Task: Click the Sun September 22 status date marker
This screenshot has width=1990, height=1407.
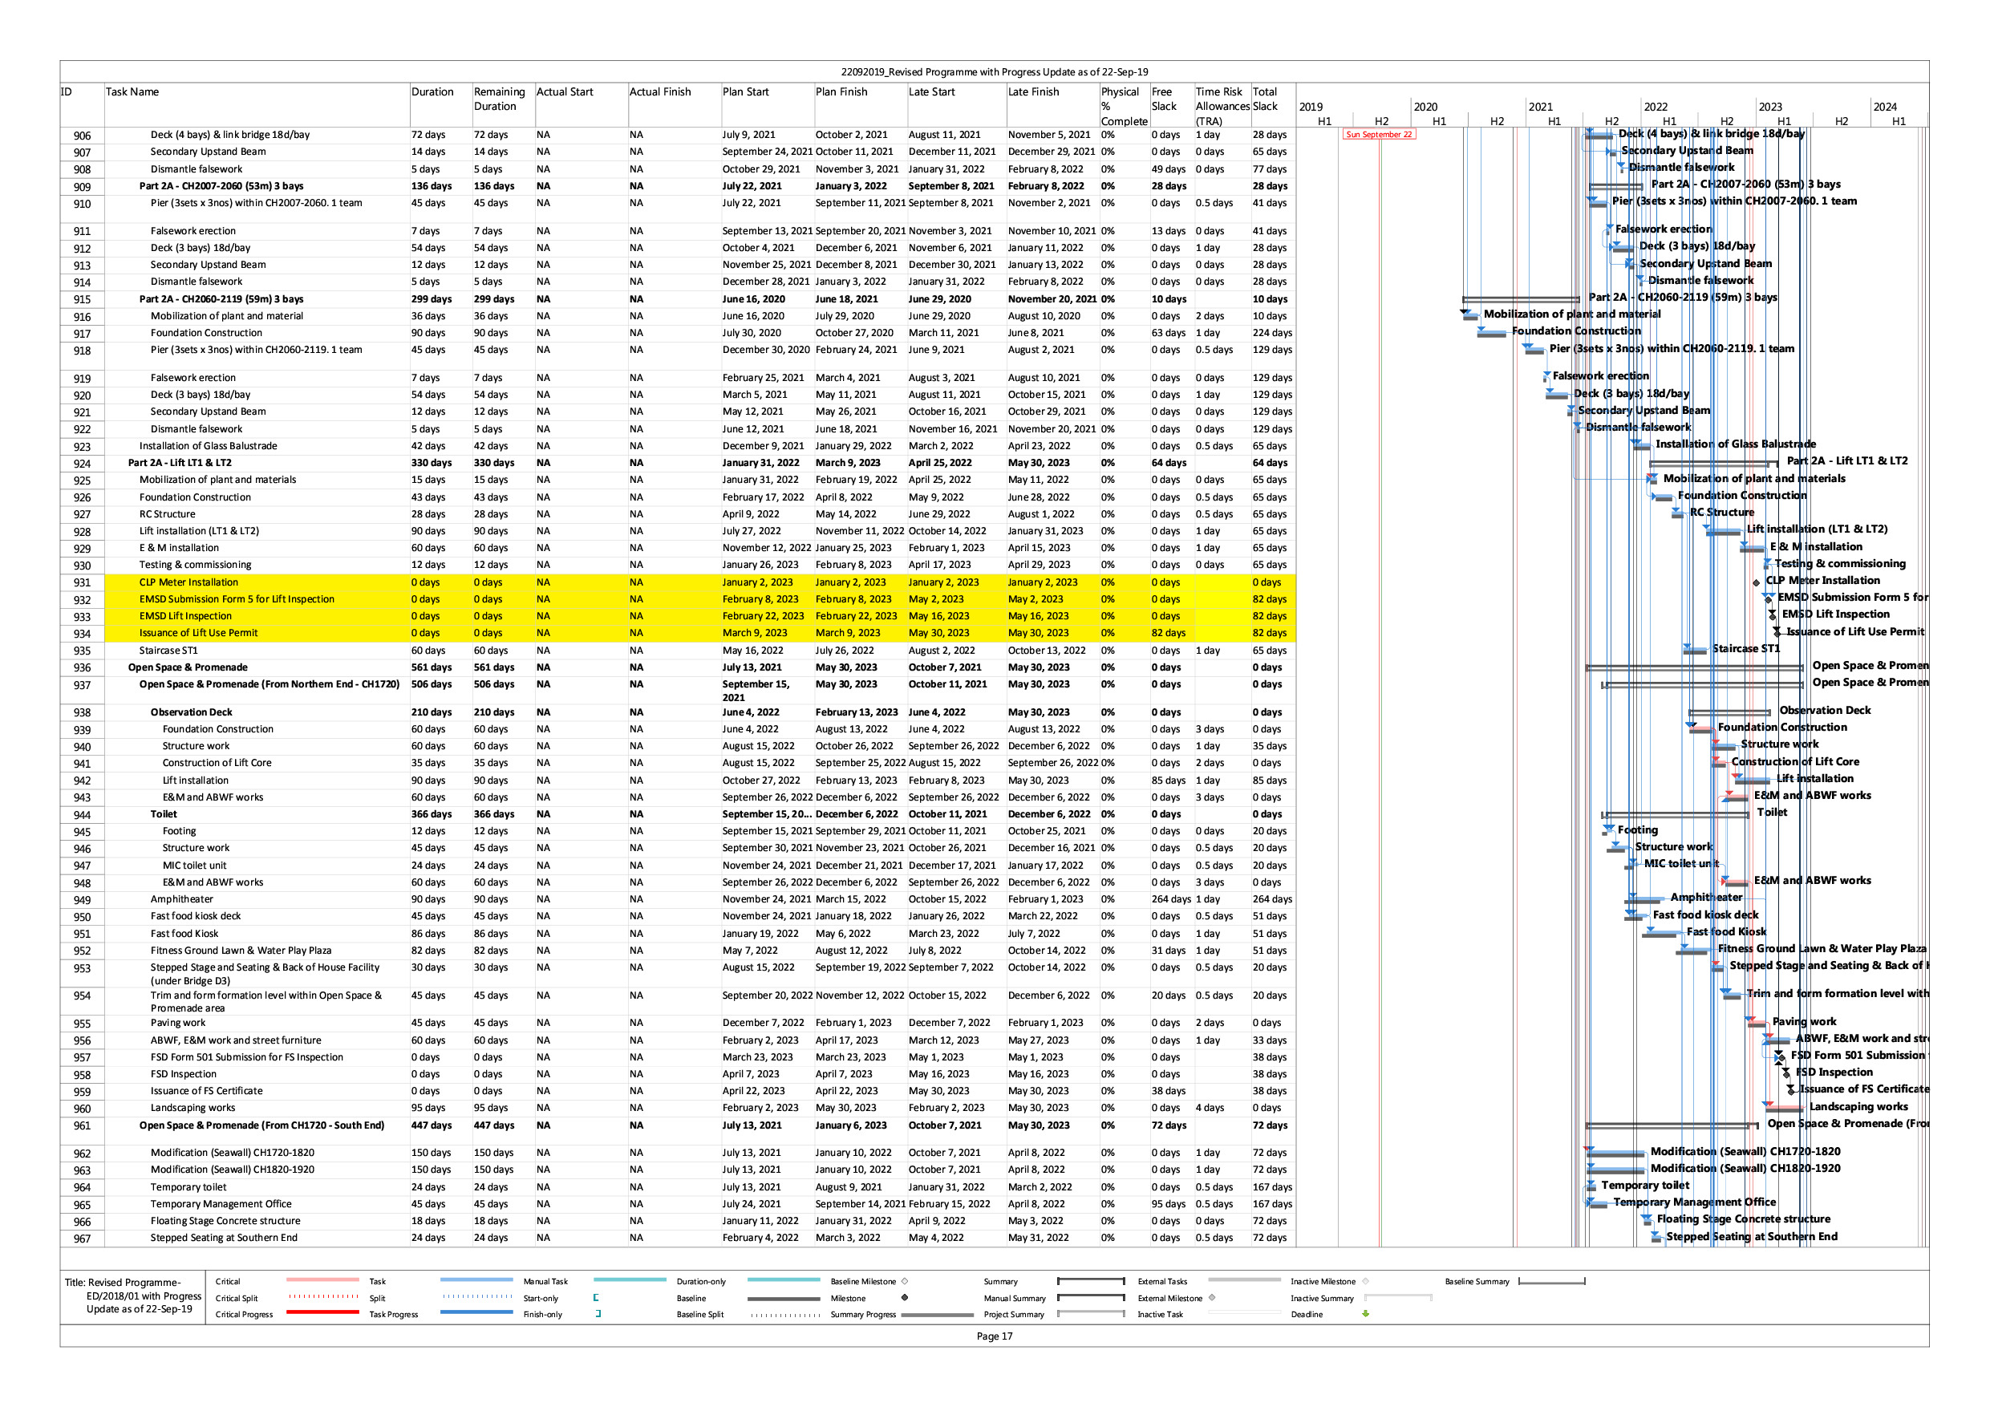Action: (x=1378, y=135)
